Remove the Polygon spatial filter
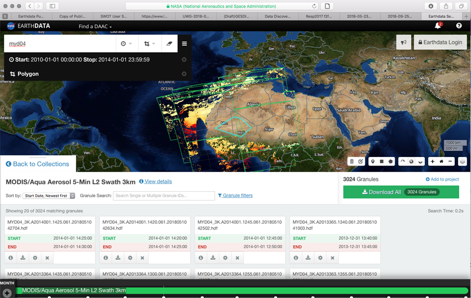Image resolution: width=471 pixels, height=298 pixels. pos(184,74)
